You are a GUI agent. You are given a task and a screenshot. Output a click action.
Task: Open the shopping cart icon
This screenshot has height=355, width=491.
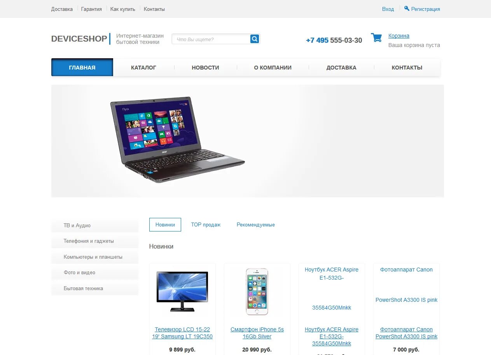point(376,38)
